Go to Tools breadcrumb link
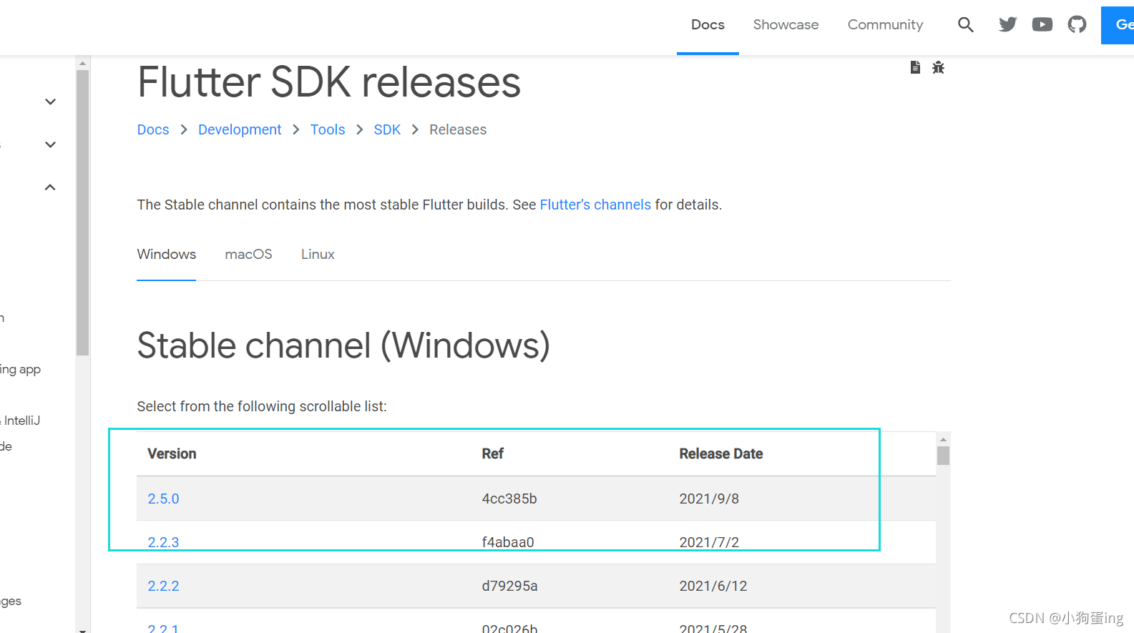 [328, 129]
